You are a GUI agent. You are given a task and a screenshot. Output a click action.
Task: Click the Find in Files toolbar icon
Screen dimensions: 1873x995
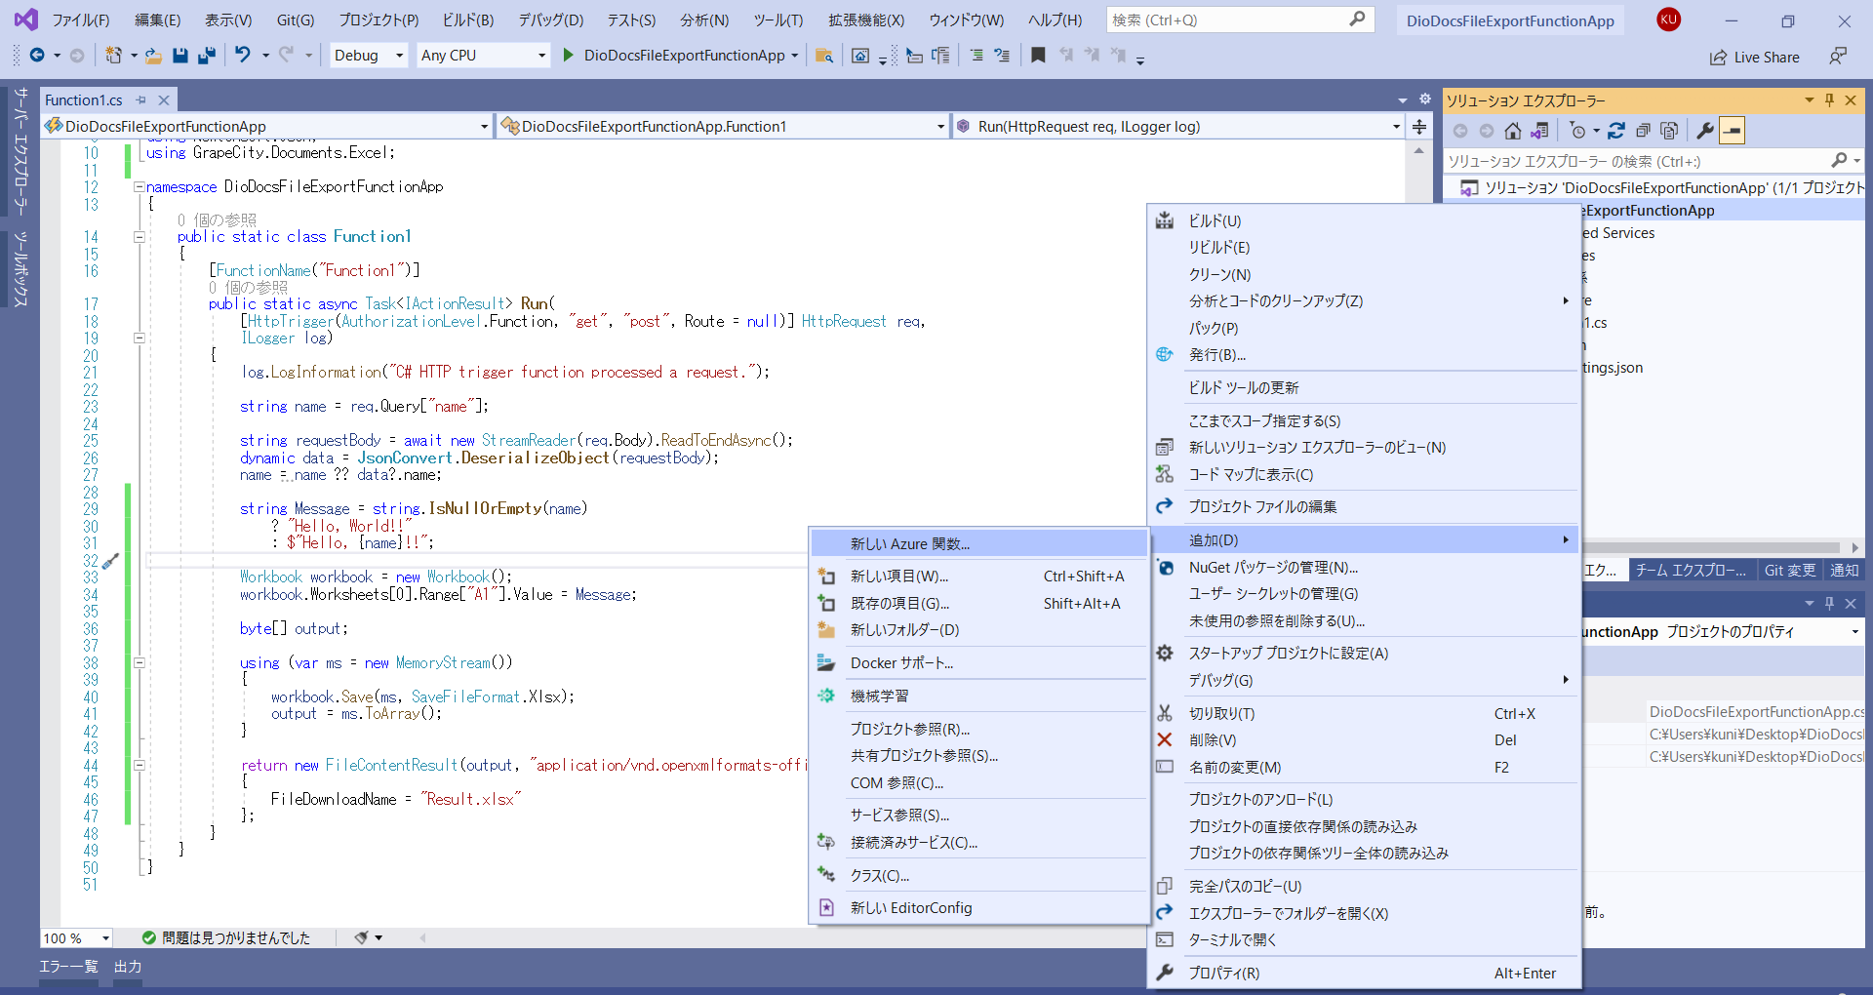coord(824,56)
